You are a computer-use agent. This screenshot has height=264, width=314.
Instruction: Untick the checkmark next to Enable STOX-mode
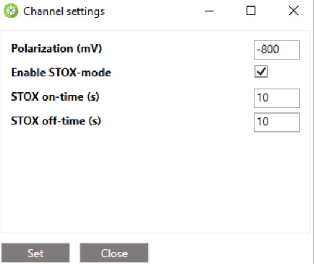coord(261,72)
